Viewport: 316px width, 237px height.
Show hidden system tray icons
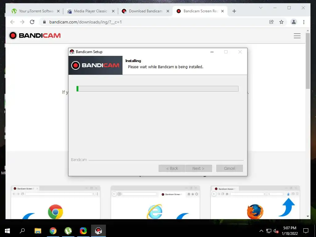261,231
